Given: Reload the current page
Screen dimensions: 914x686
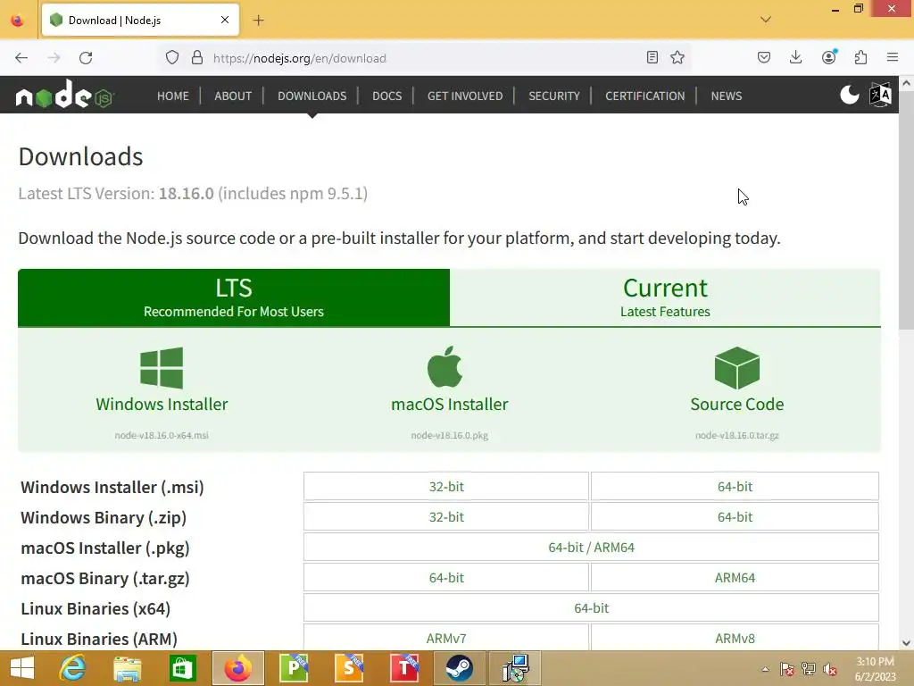Looking at the screenshot, I should tap(86, 58).
